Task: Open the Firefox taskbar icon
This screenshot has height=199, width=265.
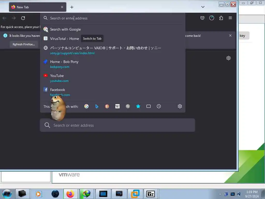Action: click(x=70, y=194)
